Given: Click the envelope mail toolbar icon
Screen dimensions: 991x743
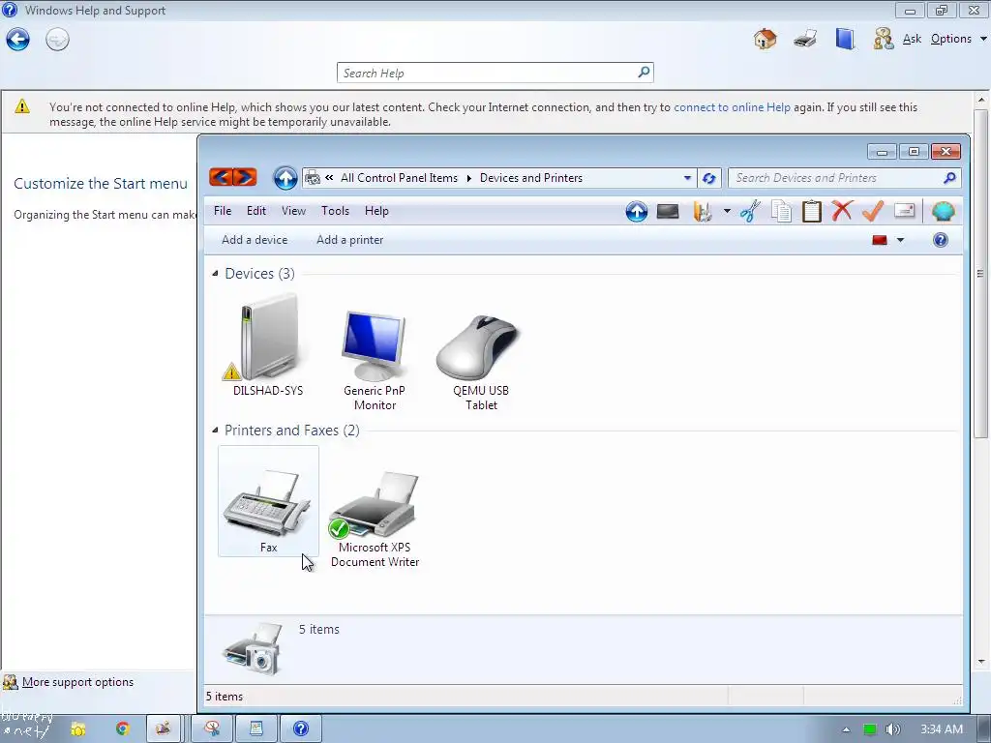Looking at the screenshot, I should tap(905, 210).
